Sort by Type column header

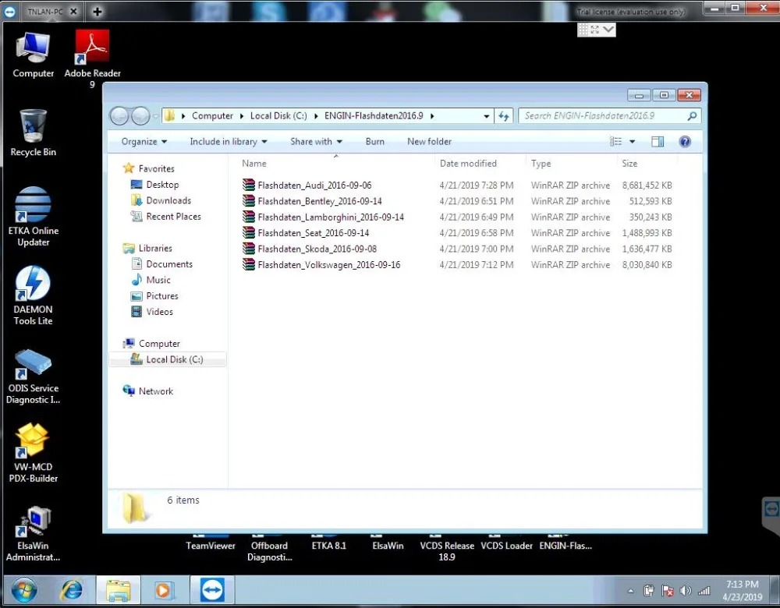pyautogui.click(x=541, y=164)
